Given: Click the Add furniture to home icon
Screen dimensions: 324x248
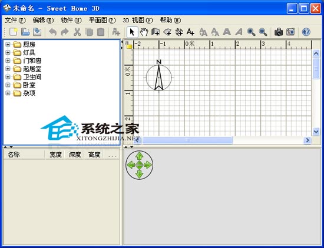Looking at the screenshot, I should tap(115, 32).
